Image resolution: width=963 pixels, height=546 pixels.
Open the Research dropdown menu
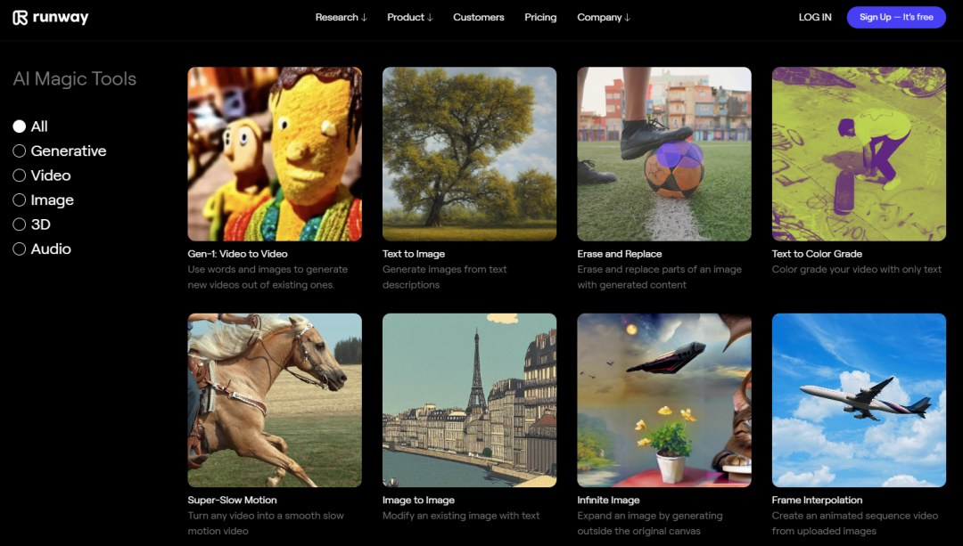pyautogui.click(x=341, y=18)
